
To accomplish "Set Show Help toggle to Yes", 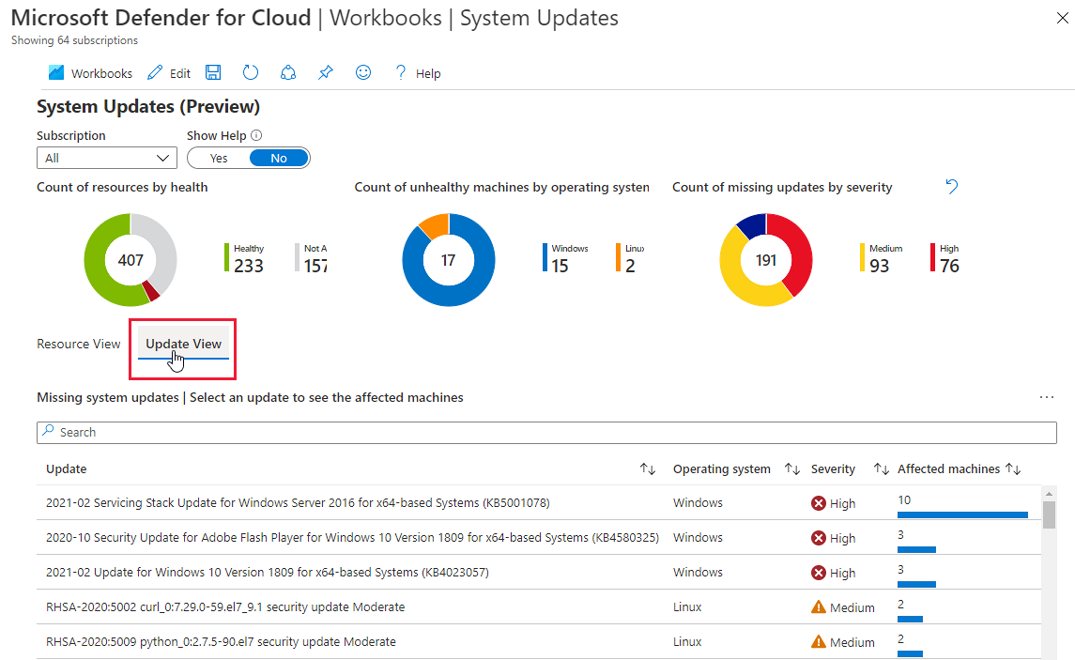I will 218,158.
